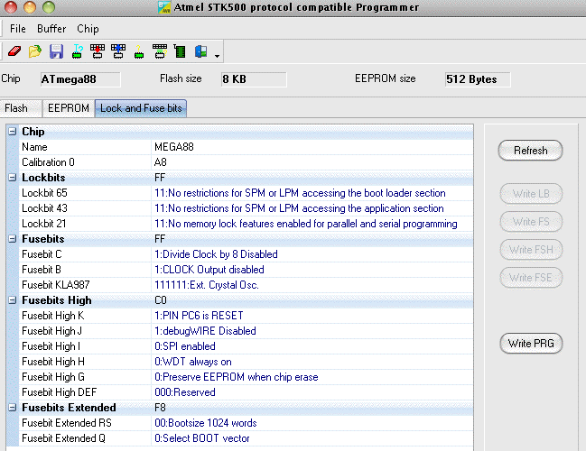This screenshot has width=586, height=451.
Task: Open a file with the yellow folder icon
Action: pyautogui.click(x=35, y=51)
